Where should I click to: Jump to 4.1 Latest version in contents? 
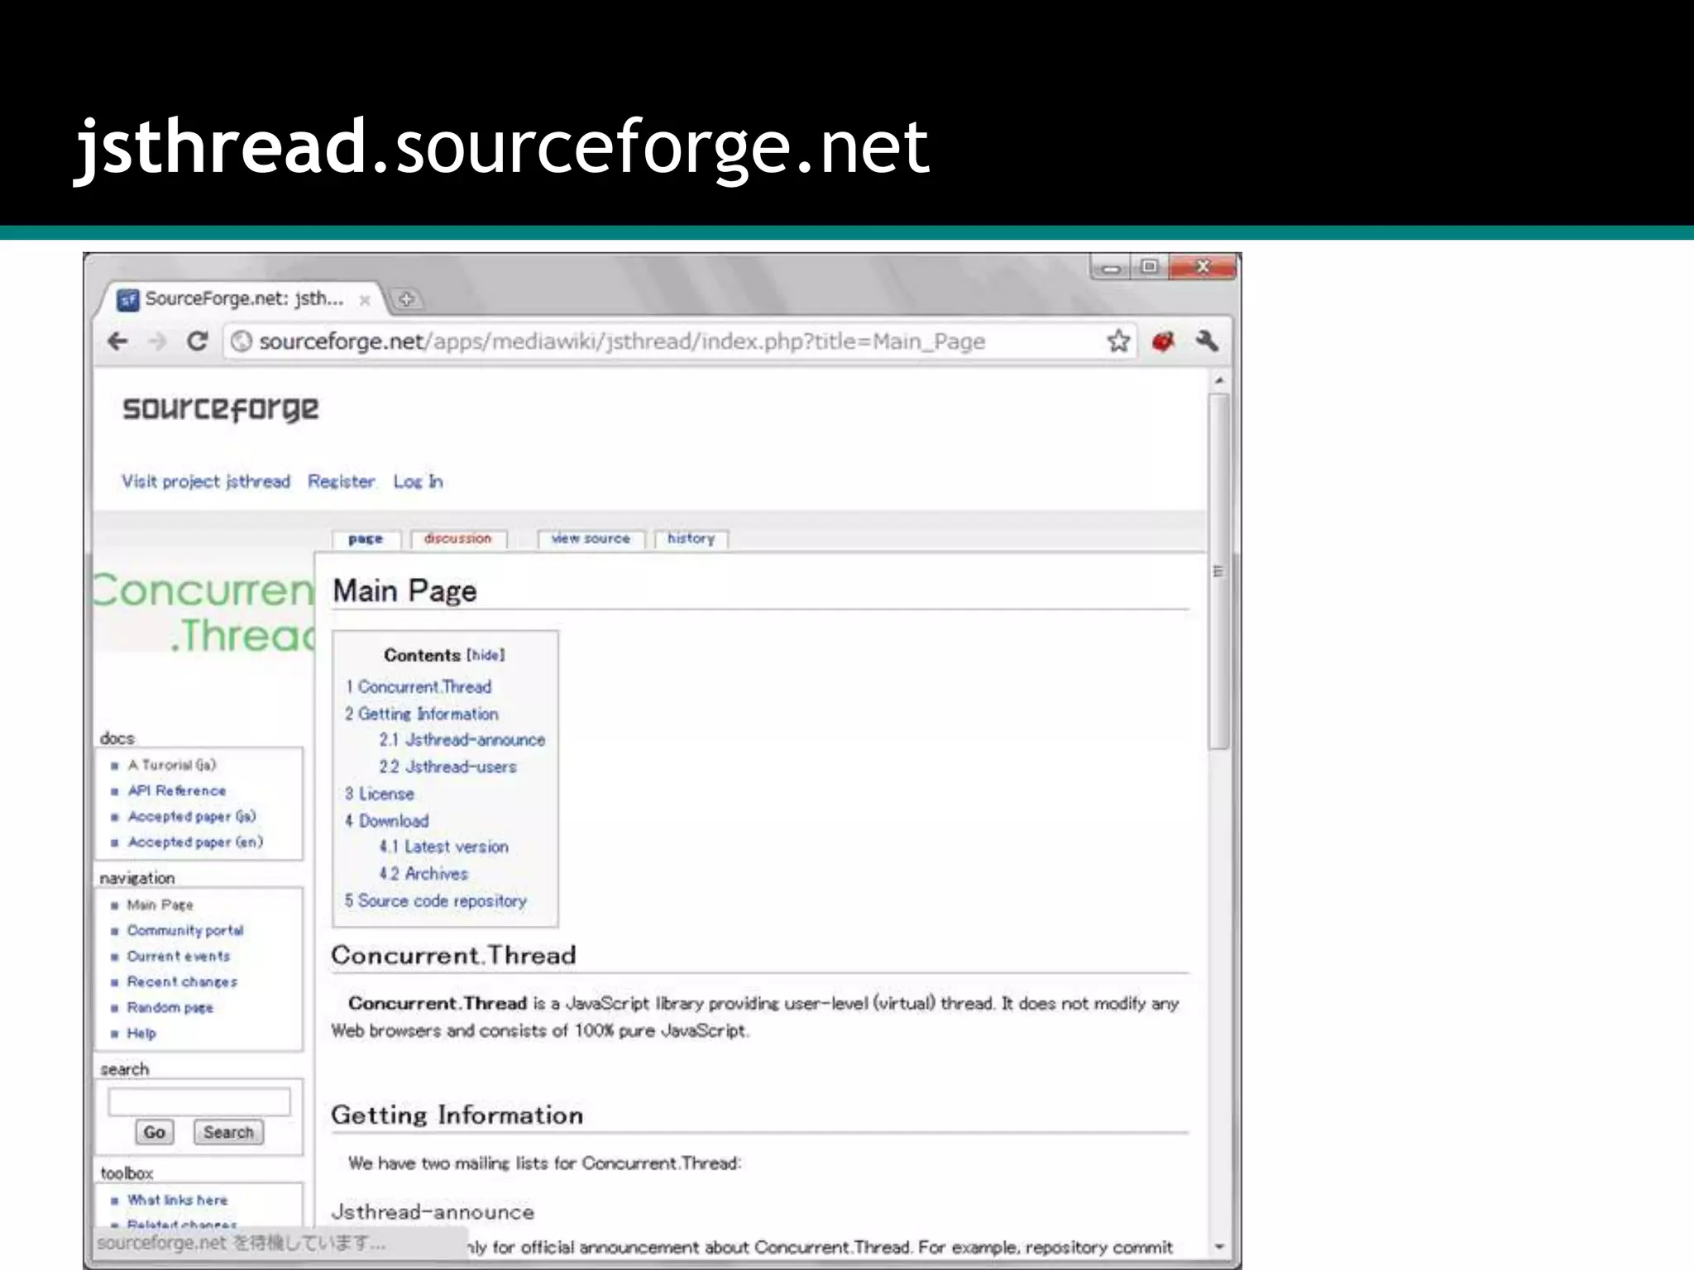pos(443,847)
